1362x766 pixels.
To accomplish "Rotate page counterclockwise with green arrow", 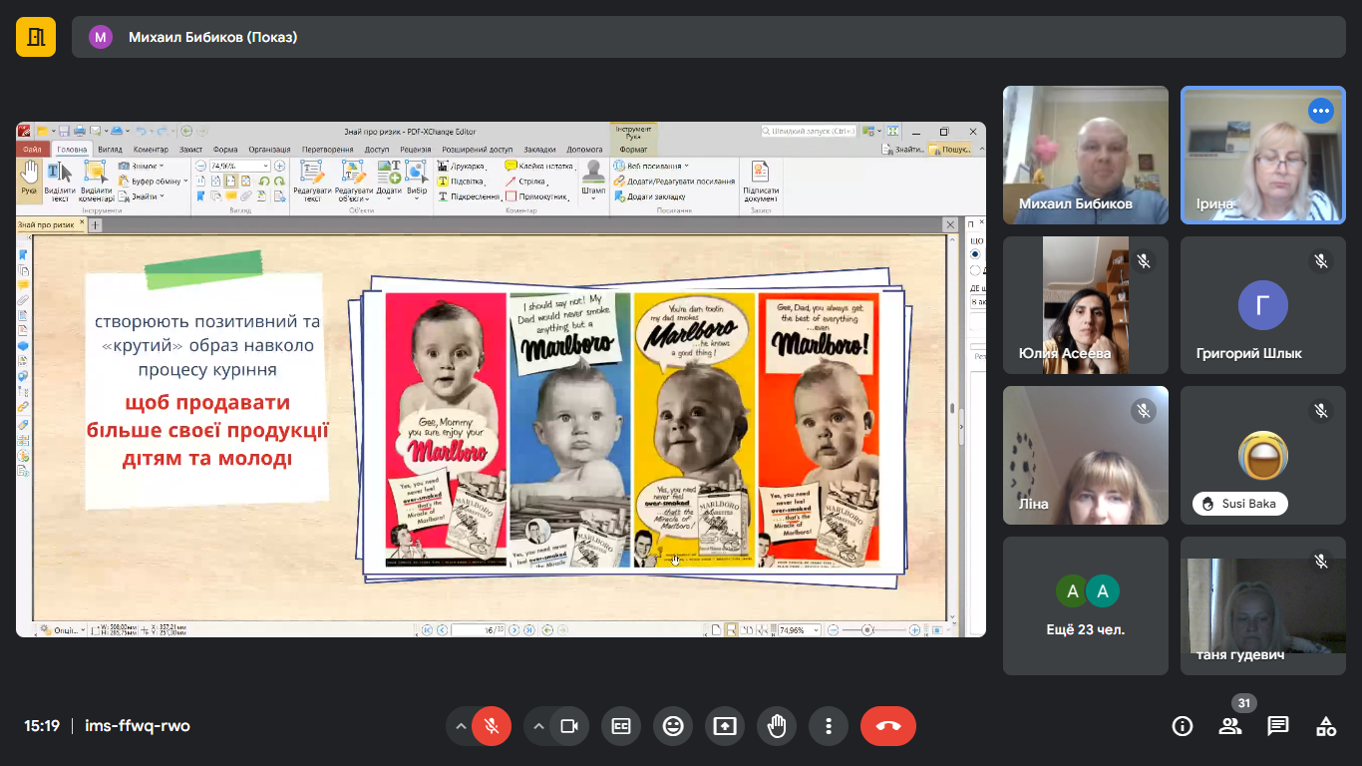I will pos(264,182).
